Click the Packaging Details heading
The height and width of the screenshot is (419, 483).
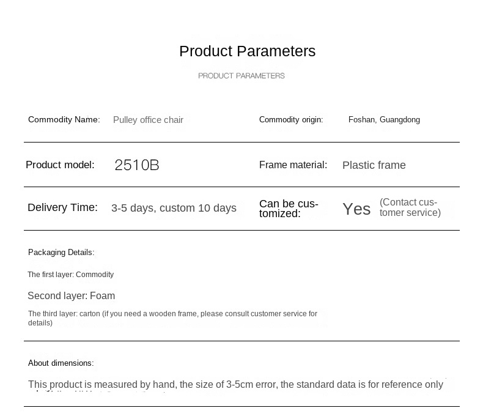[x=61, y=253]
